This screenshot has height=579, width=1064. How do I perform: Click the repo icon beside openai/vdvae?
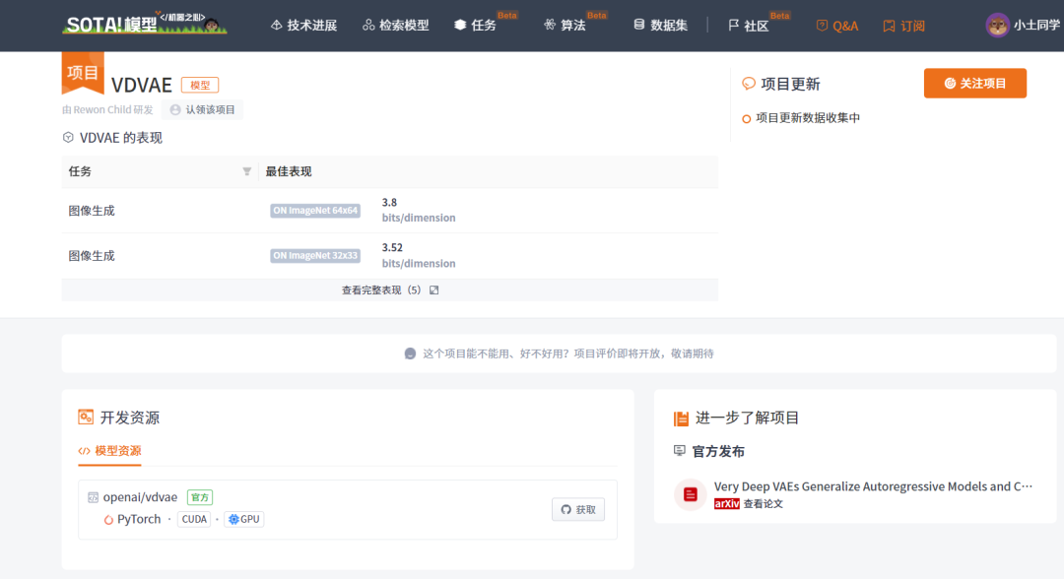point(93,497)
